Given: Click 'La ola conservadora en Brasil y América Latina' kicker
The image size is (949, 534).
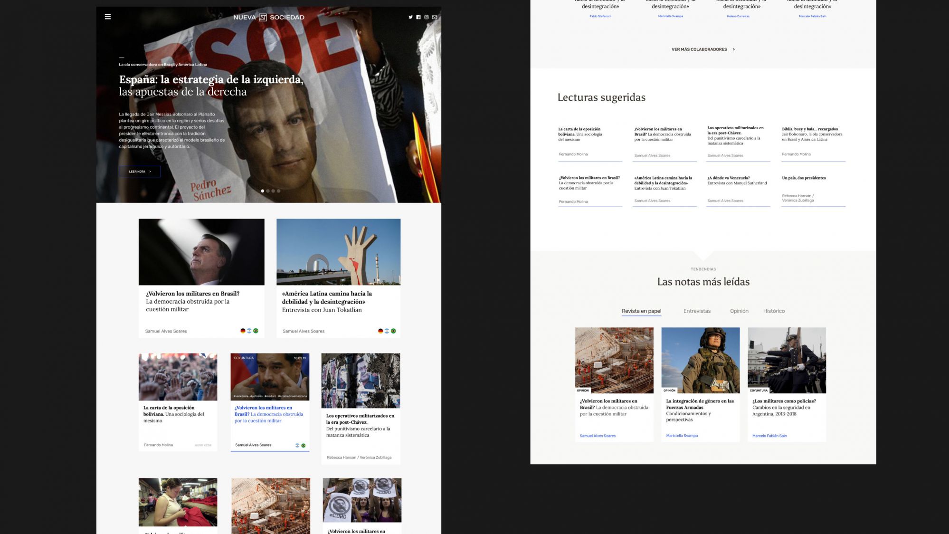Looking at the screenshot, I should 163,65.
